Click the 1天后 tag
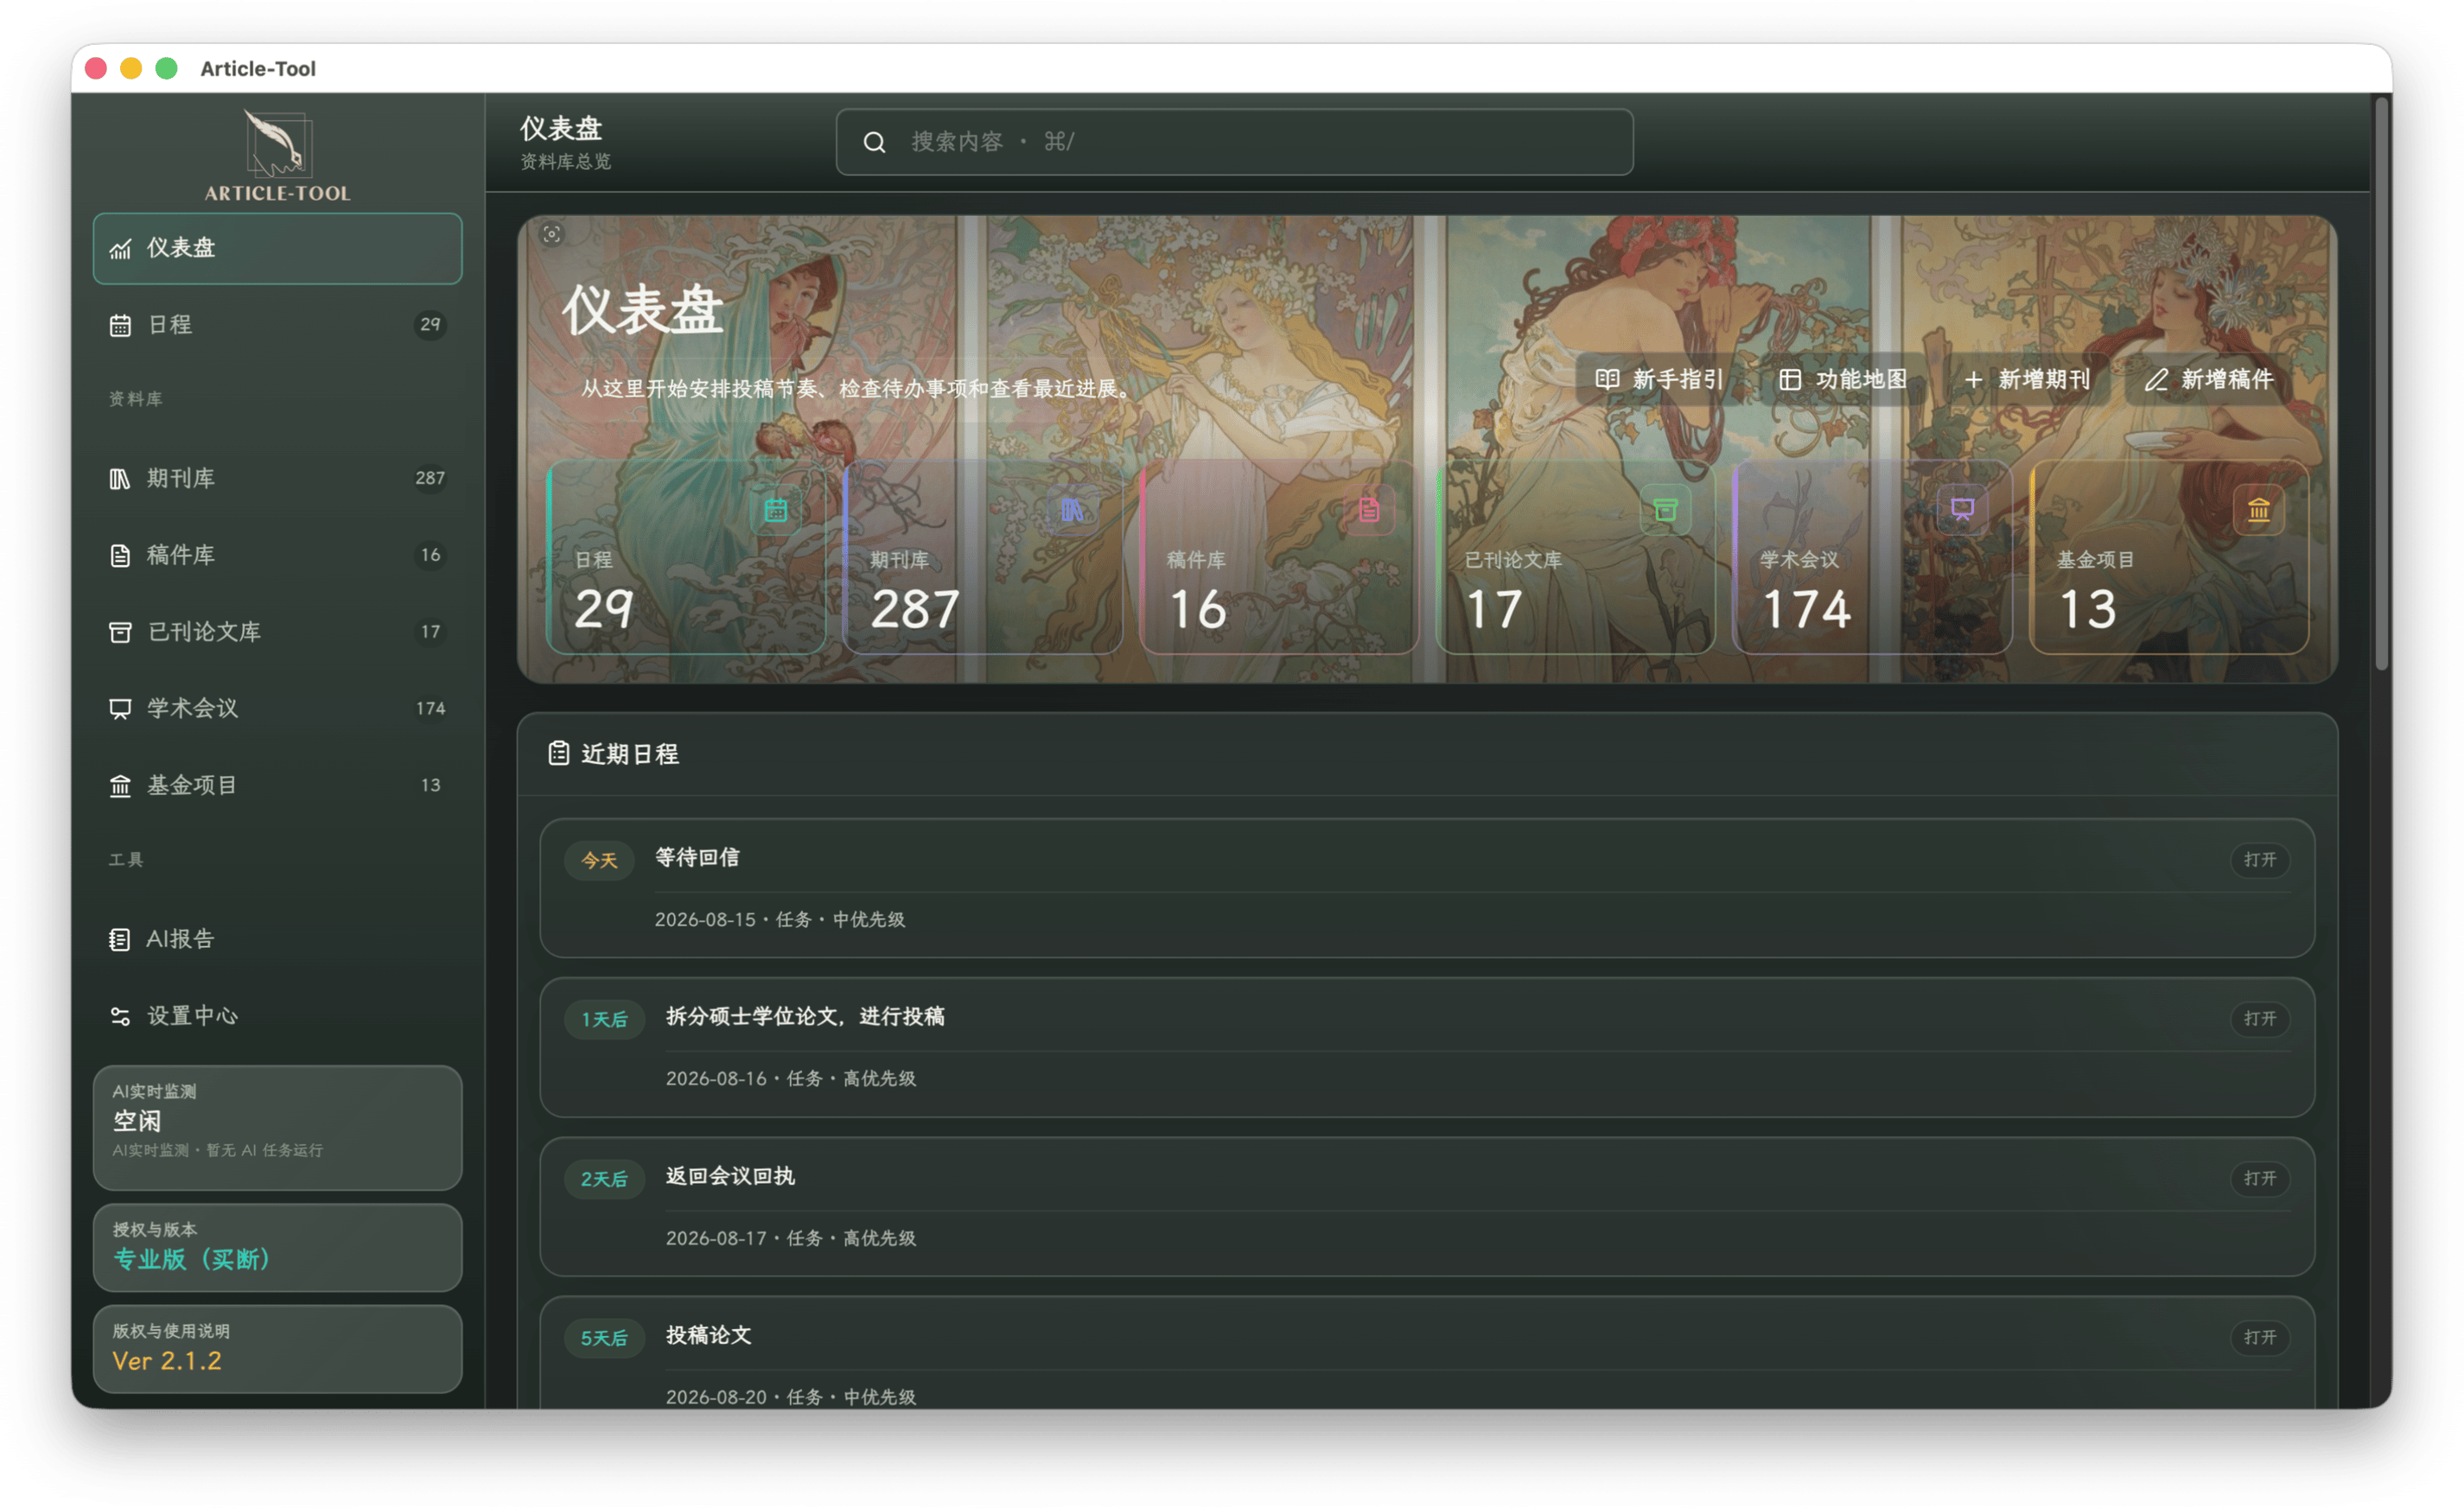 604,1020
